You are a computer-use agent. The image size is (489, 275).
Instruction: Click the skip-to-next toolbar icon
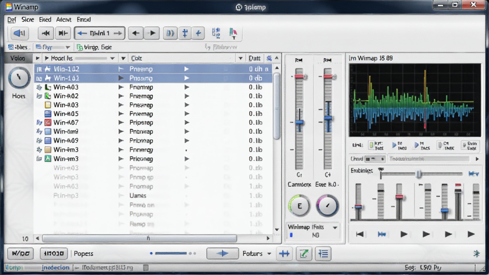(63, 33)
